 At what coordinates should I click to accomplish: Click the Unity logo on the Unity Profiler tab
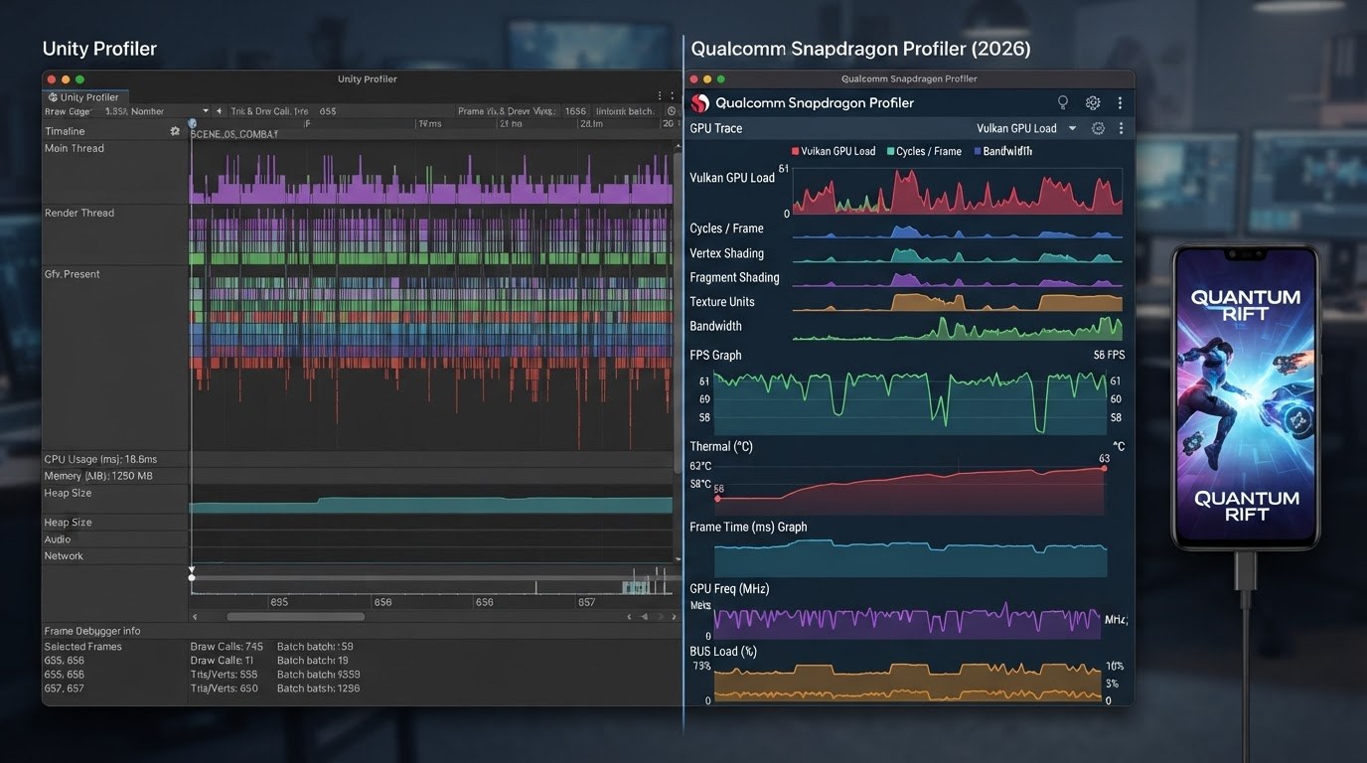[x=53, y=97]
